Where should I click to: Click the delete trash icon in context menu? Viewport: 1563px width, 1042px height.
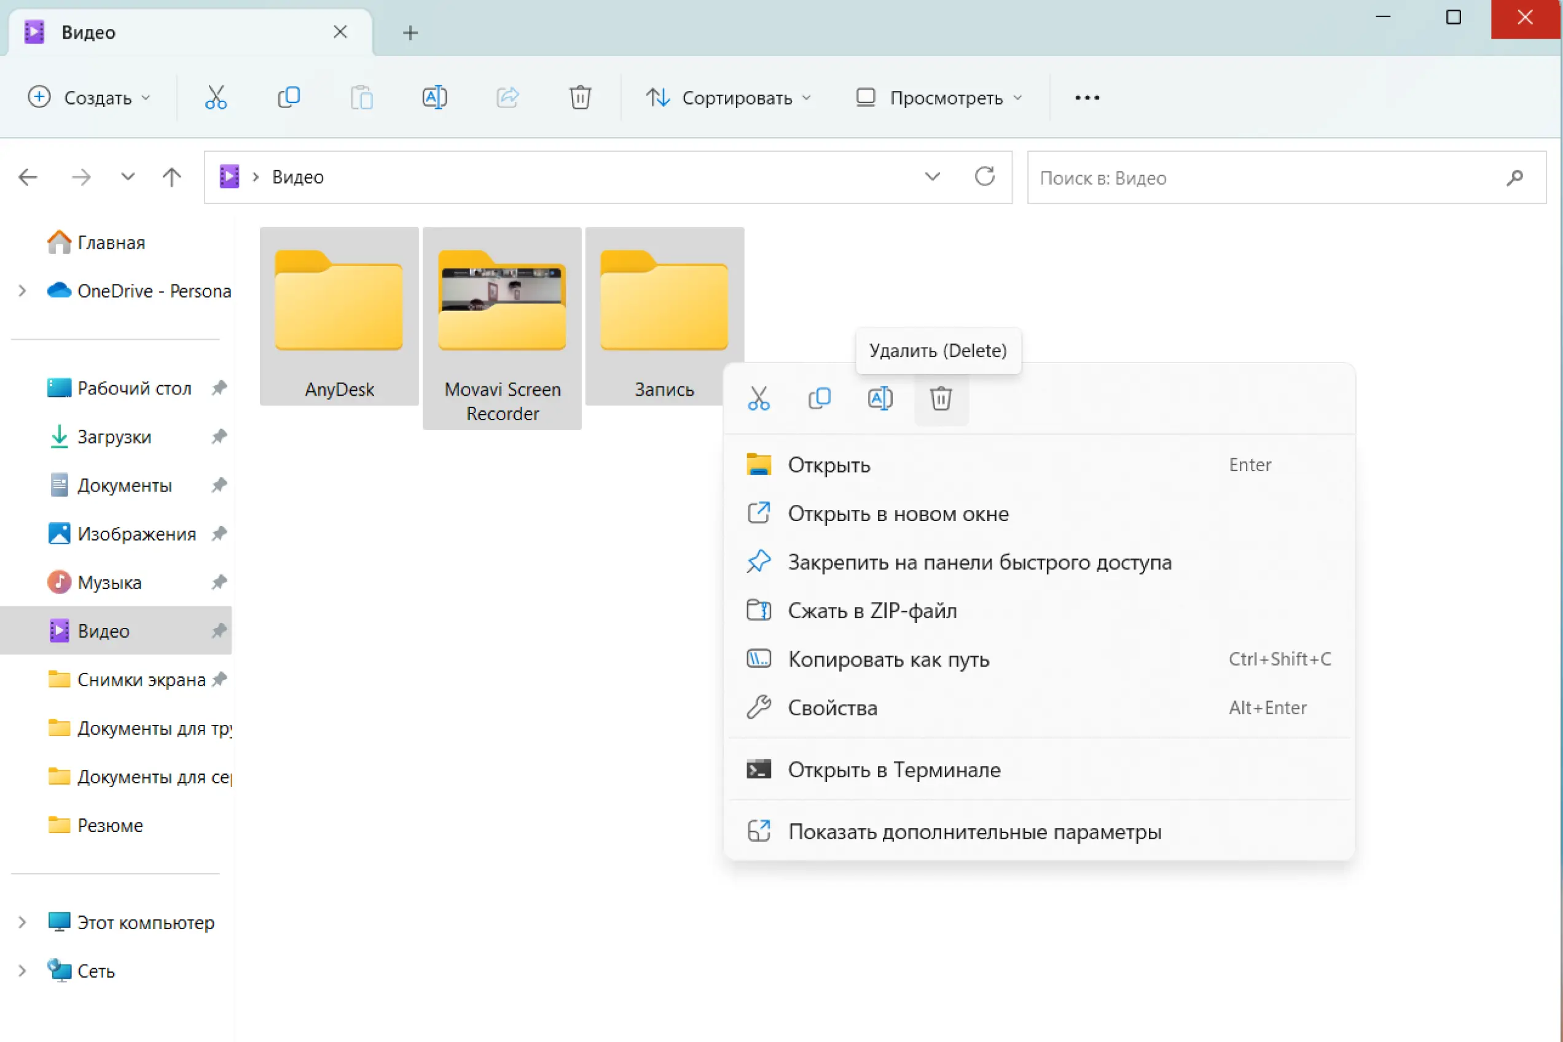coord(941,399)
